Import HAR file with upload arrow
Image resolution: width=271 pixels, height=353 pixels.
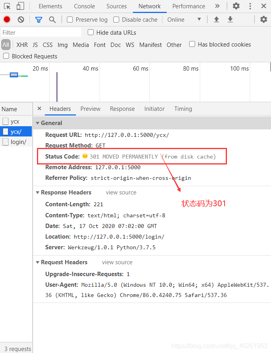click(216, 20)
